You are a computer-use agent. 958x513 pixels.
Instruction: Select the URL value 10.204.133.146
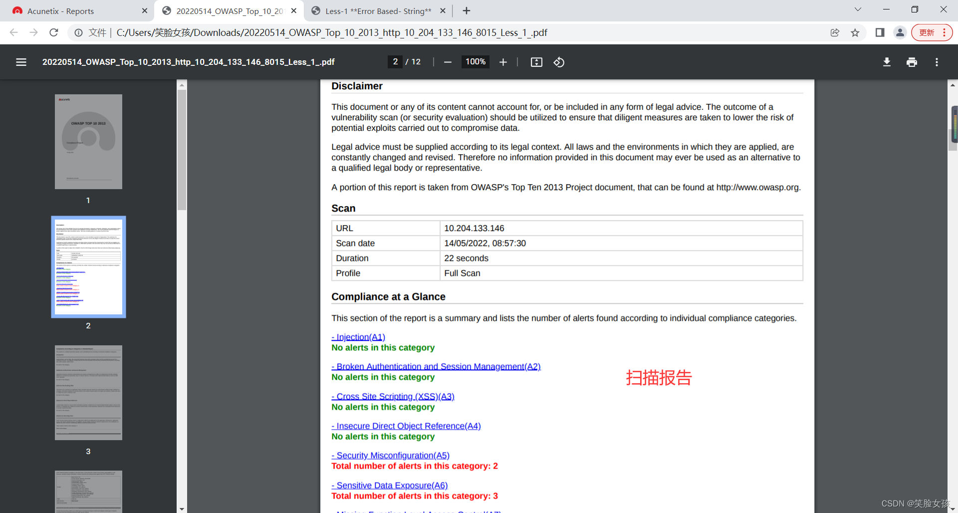click(474, 228)
